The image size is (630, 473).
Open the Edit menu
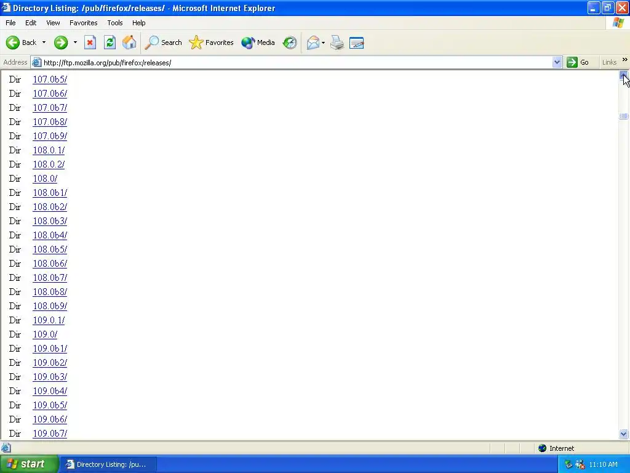[31, 23]
